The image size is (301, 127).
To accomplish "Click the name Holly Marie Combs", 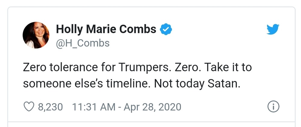I will (x=106, y=29).
